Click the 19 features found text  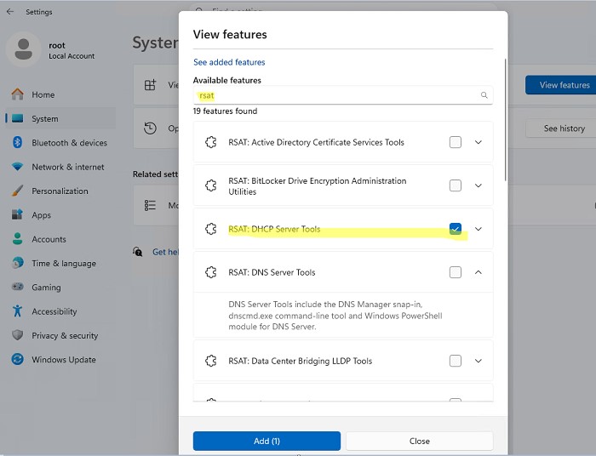[225, 111]
